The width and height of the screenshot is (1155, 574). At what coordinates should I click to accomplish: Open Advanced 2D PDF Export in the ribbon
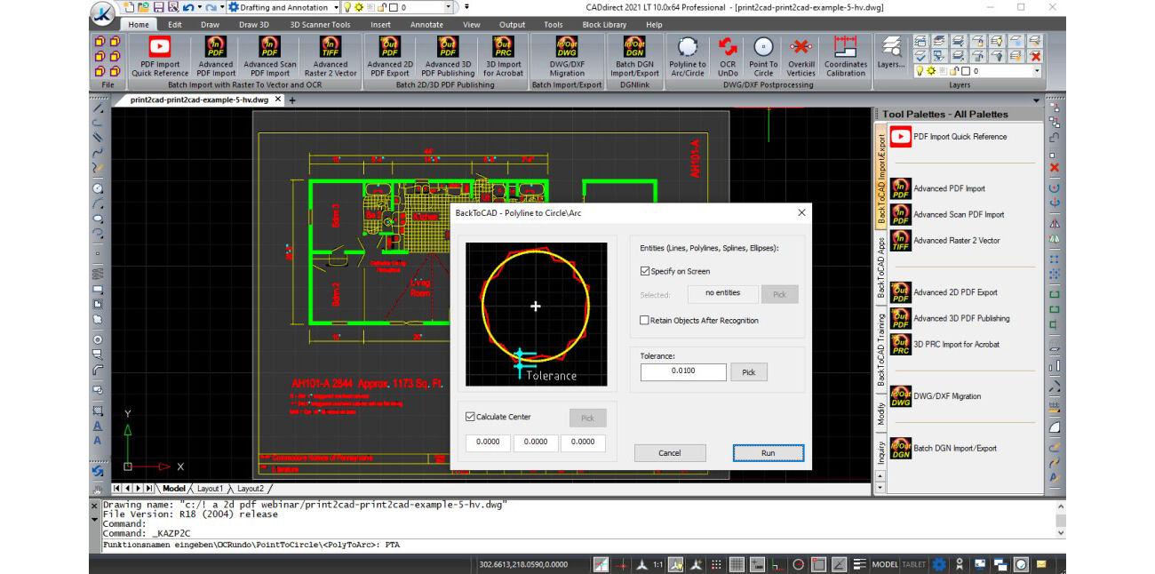[x=390, y=57]
